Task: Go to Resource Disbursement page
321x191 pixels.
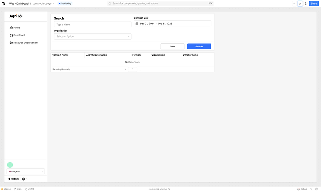Action: [26, 43]
